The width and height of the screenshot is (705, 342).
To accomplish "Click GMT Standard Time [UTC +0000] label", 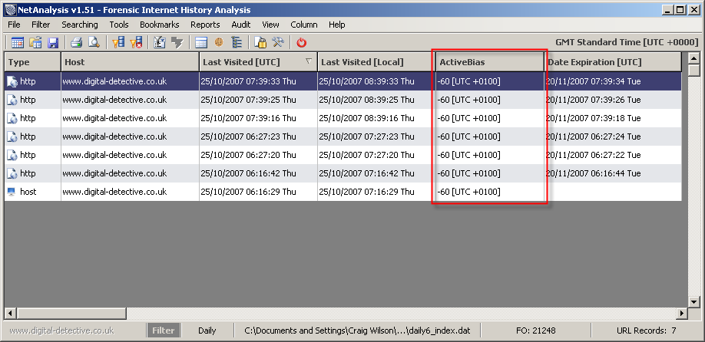I will (x=627, y=42).
